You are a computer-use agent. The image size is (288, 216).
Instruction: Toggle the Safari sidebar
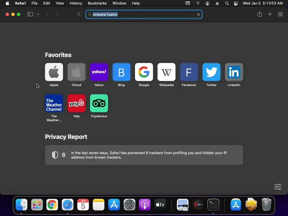point(30,14)
